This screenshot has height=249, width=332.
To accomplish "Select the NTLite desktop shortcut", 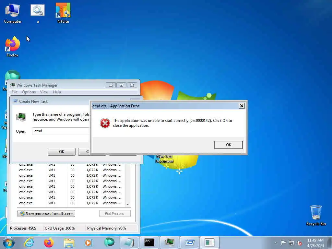I will click(x=63, y=13).
